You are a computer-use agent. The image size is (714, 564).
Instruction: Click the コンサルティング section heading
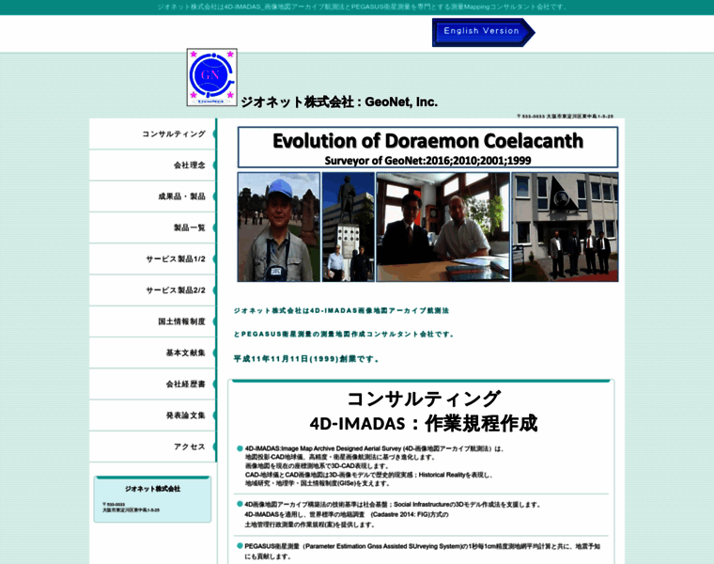pos(424,399)
